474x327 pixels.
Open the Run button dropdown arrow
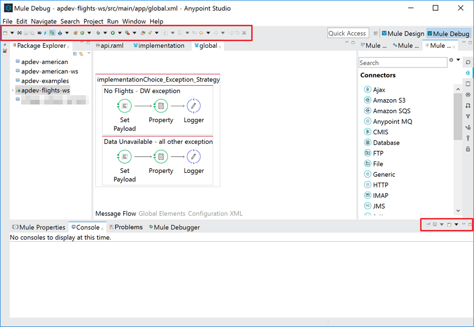[119, 33]
